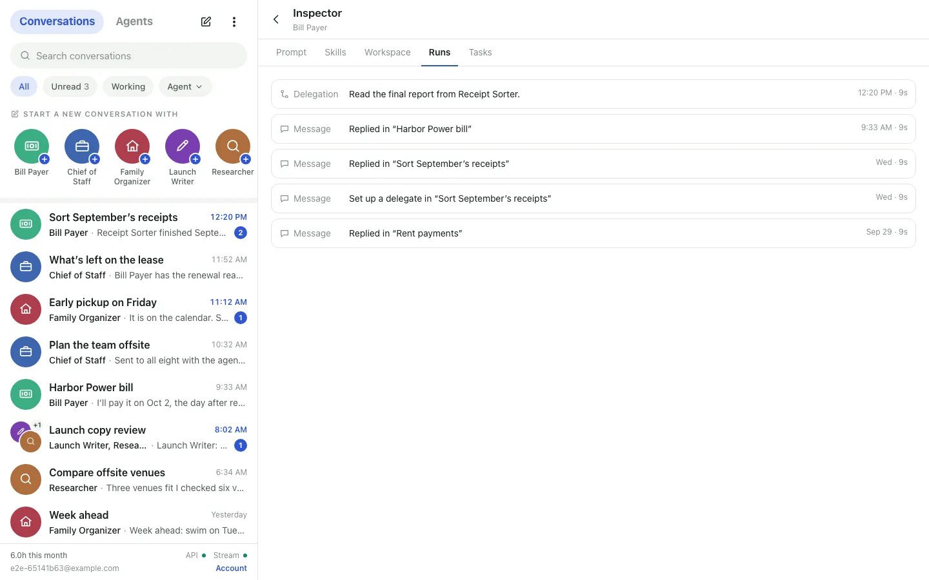The image size is (929, 580).
Task: Open the Skills tab
Action: (x=335, y=52)
